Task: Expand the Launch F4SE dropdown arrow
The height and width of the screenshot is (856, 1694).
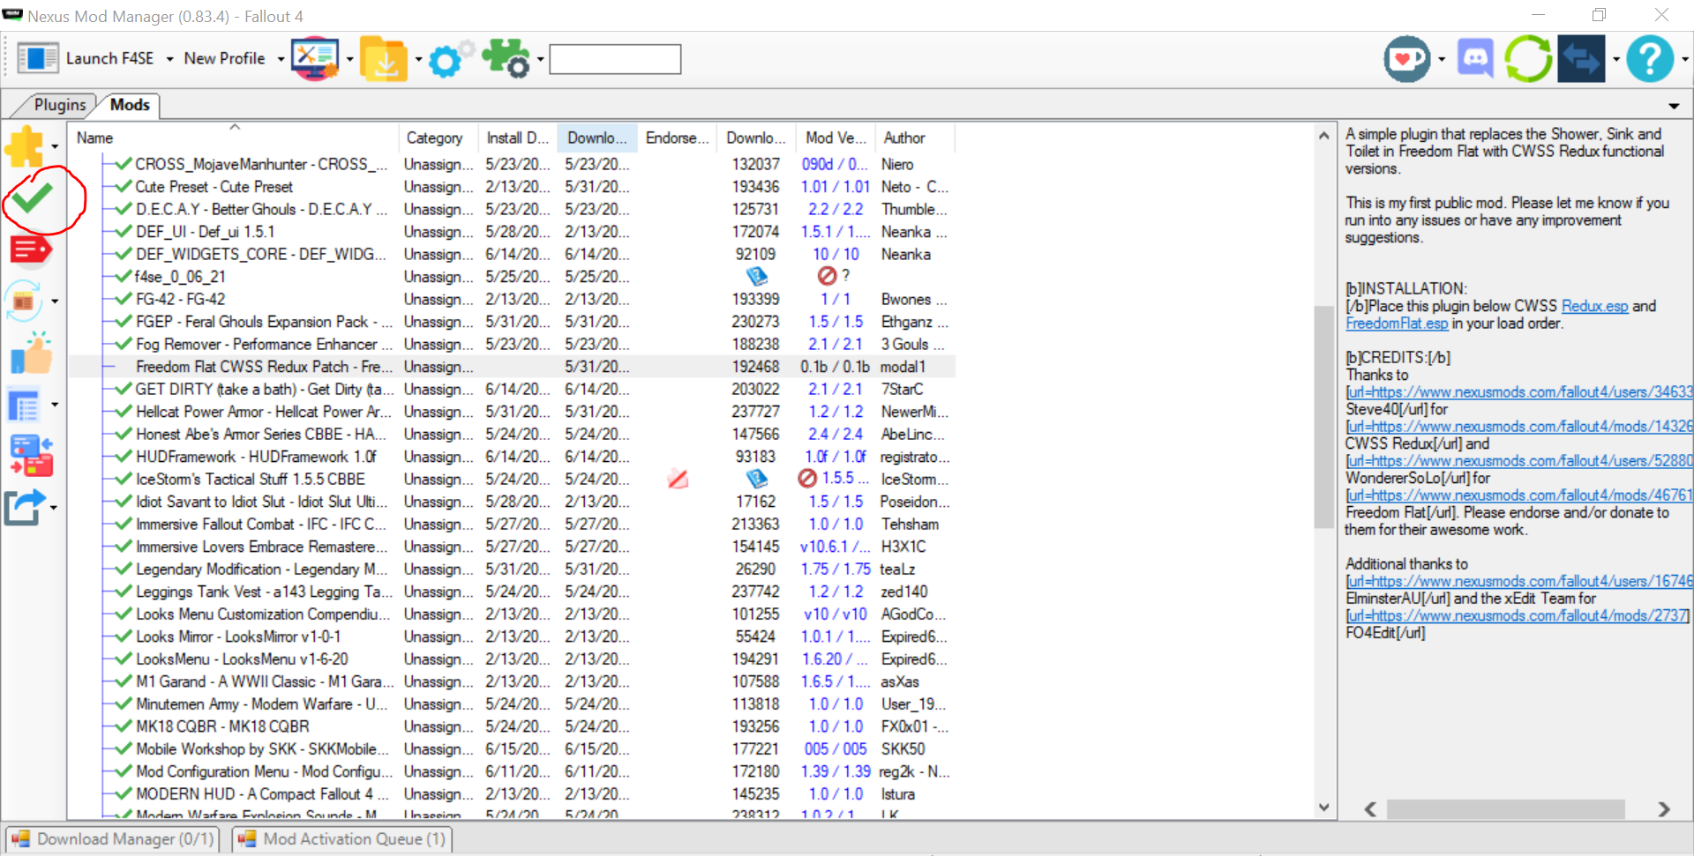Action: coord(169,60)
